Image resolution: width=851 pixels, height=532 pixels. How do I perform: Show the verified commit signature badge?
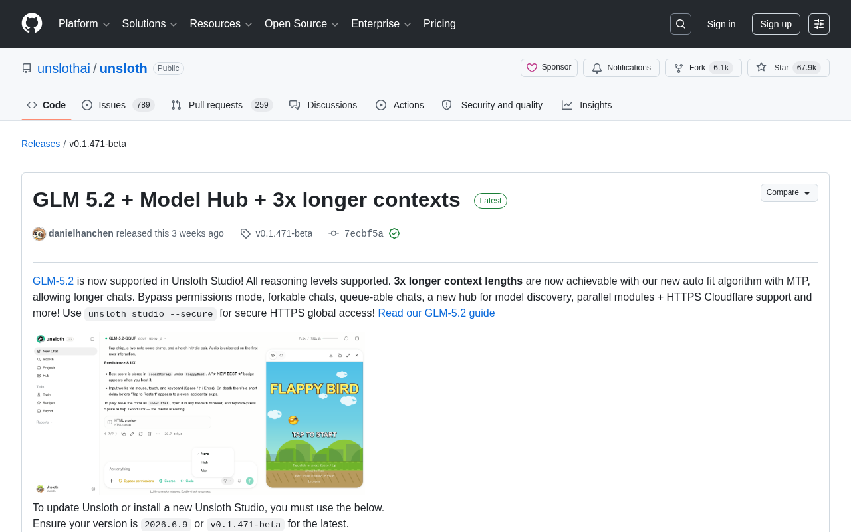point(394,233)
